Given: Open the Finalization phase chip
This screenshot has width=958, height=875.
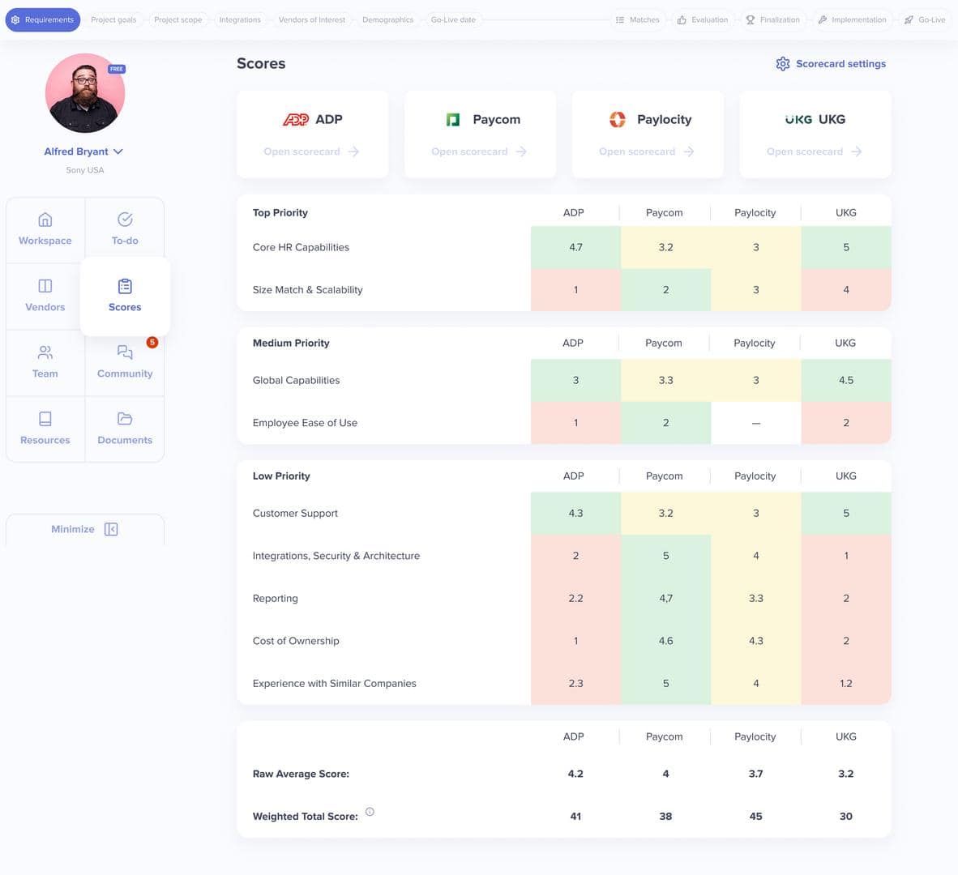Looking at the screenshot, I should 772,19.
